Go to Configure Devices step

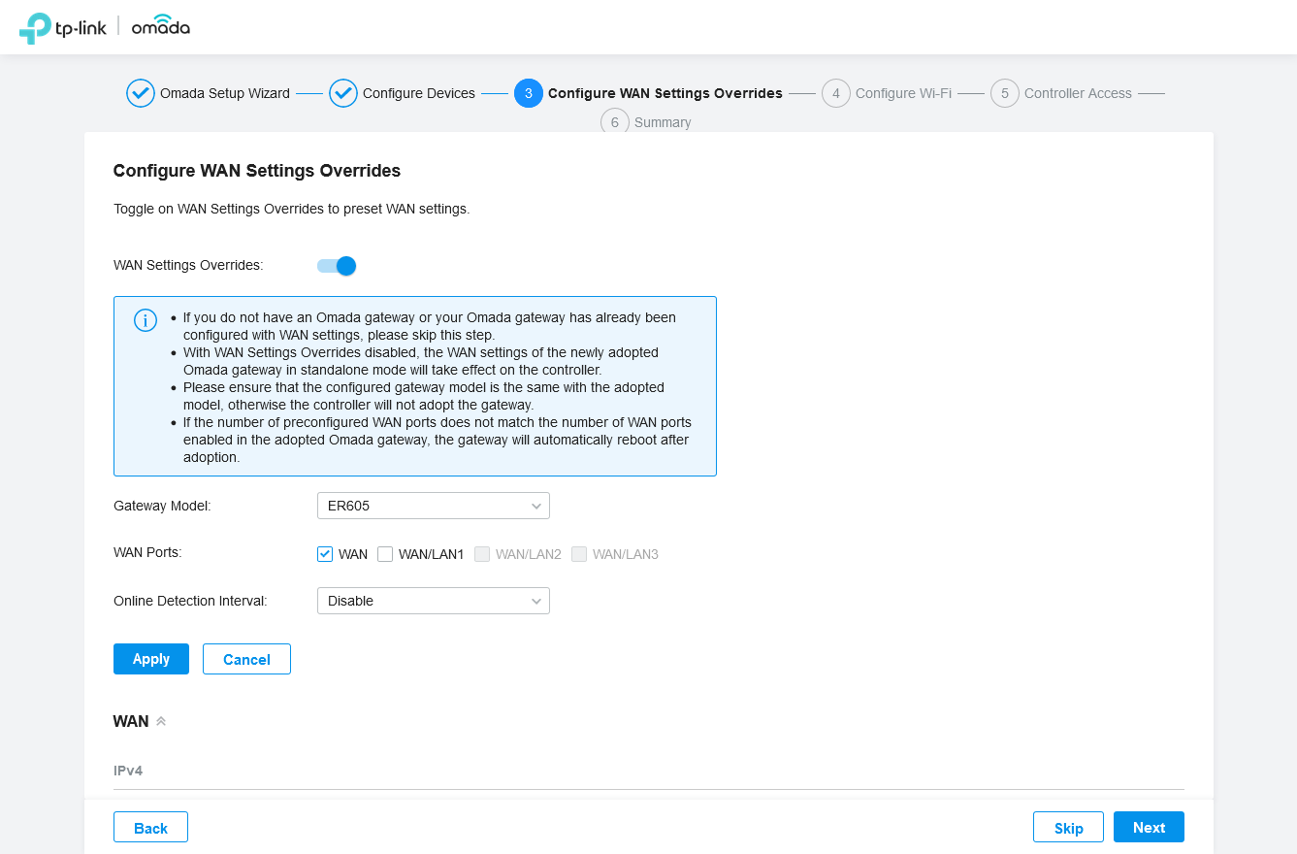(419, 93)
